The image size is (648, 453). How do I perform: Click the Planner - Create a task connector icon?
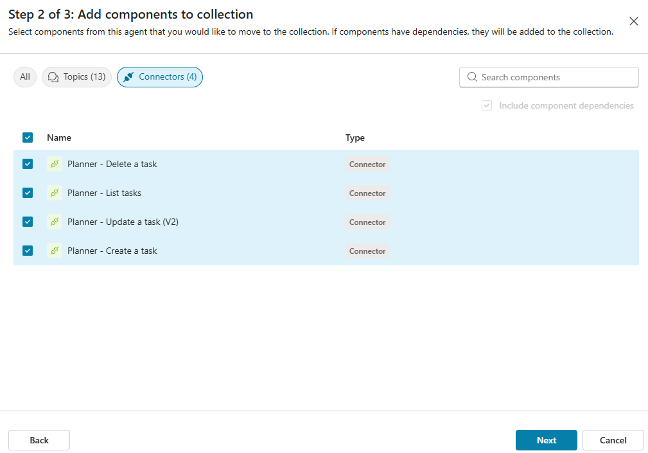point(55,251)
